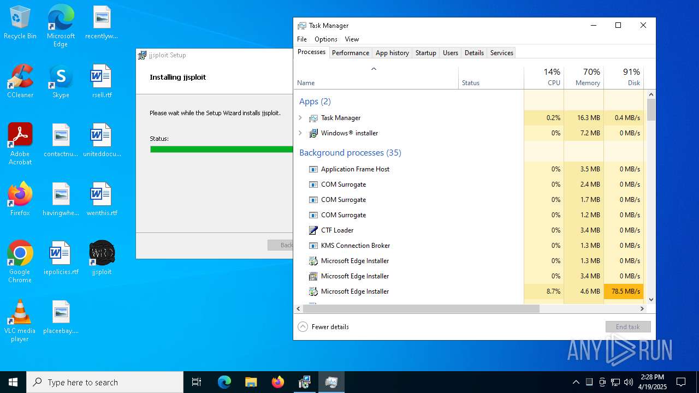Open the Skype desktop shortcut
699x393 pixels.
point(61,81)
